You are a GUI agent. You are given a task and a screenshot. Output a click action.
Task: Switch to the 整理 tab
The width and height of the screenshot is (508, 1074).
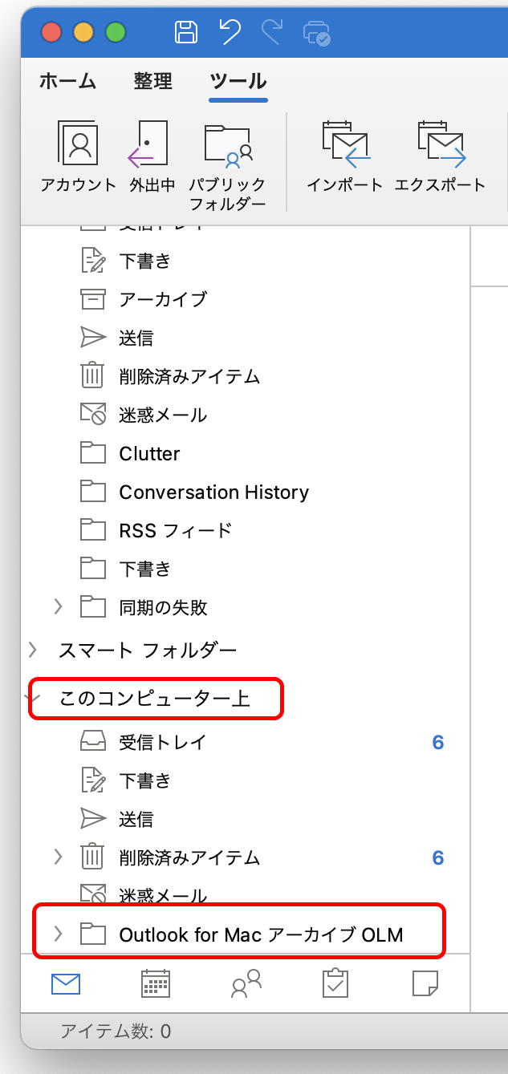click(x=153, y=81)
